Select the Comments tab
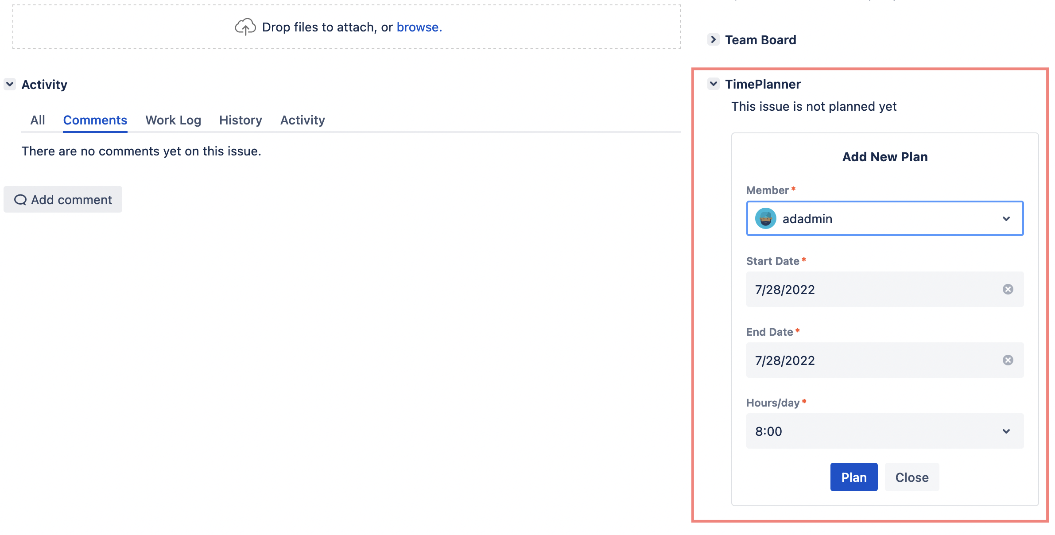This screenshot has height=535, width=1055. click(x=95, y=120)
